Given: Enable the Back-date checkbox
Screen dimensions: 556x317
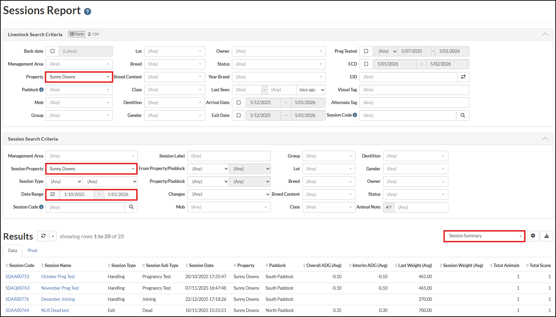Looking at the screenshot, I should [x=52, y=51].
